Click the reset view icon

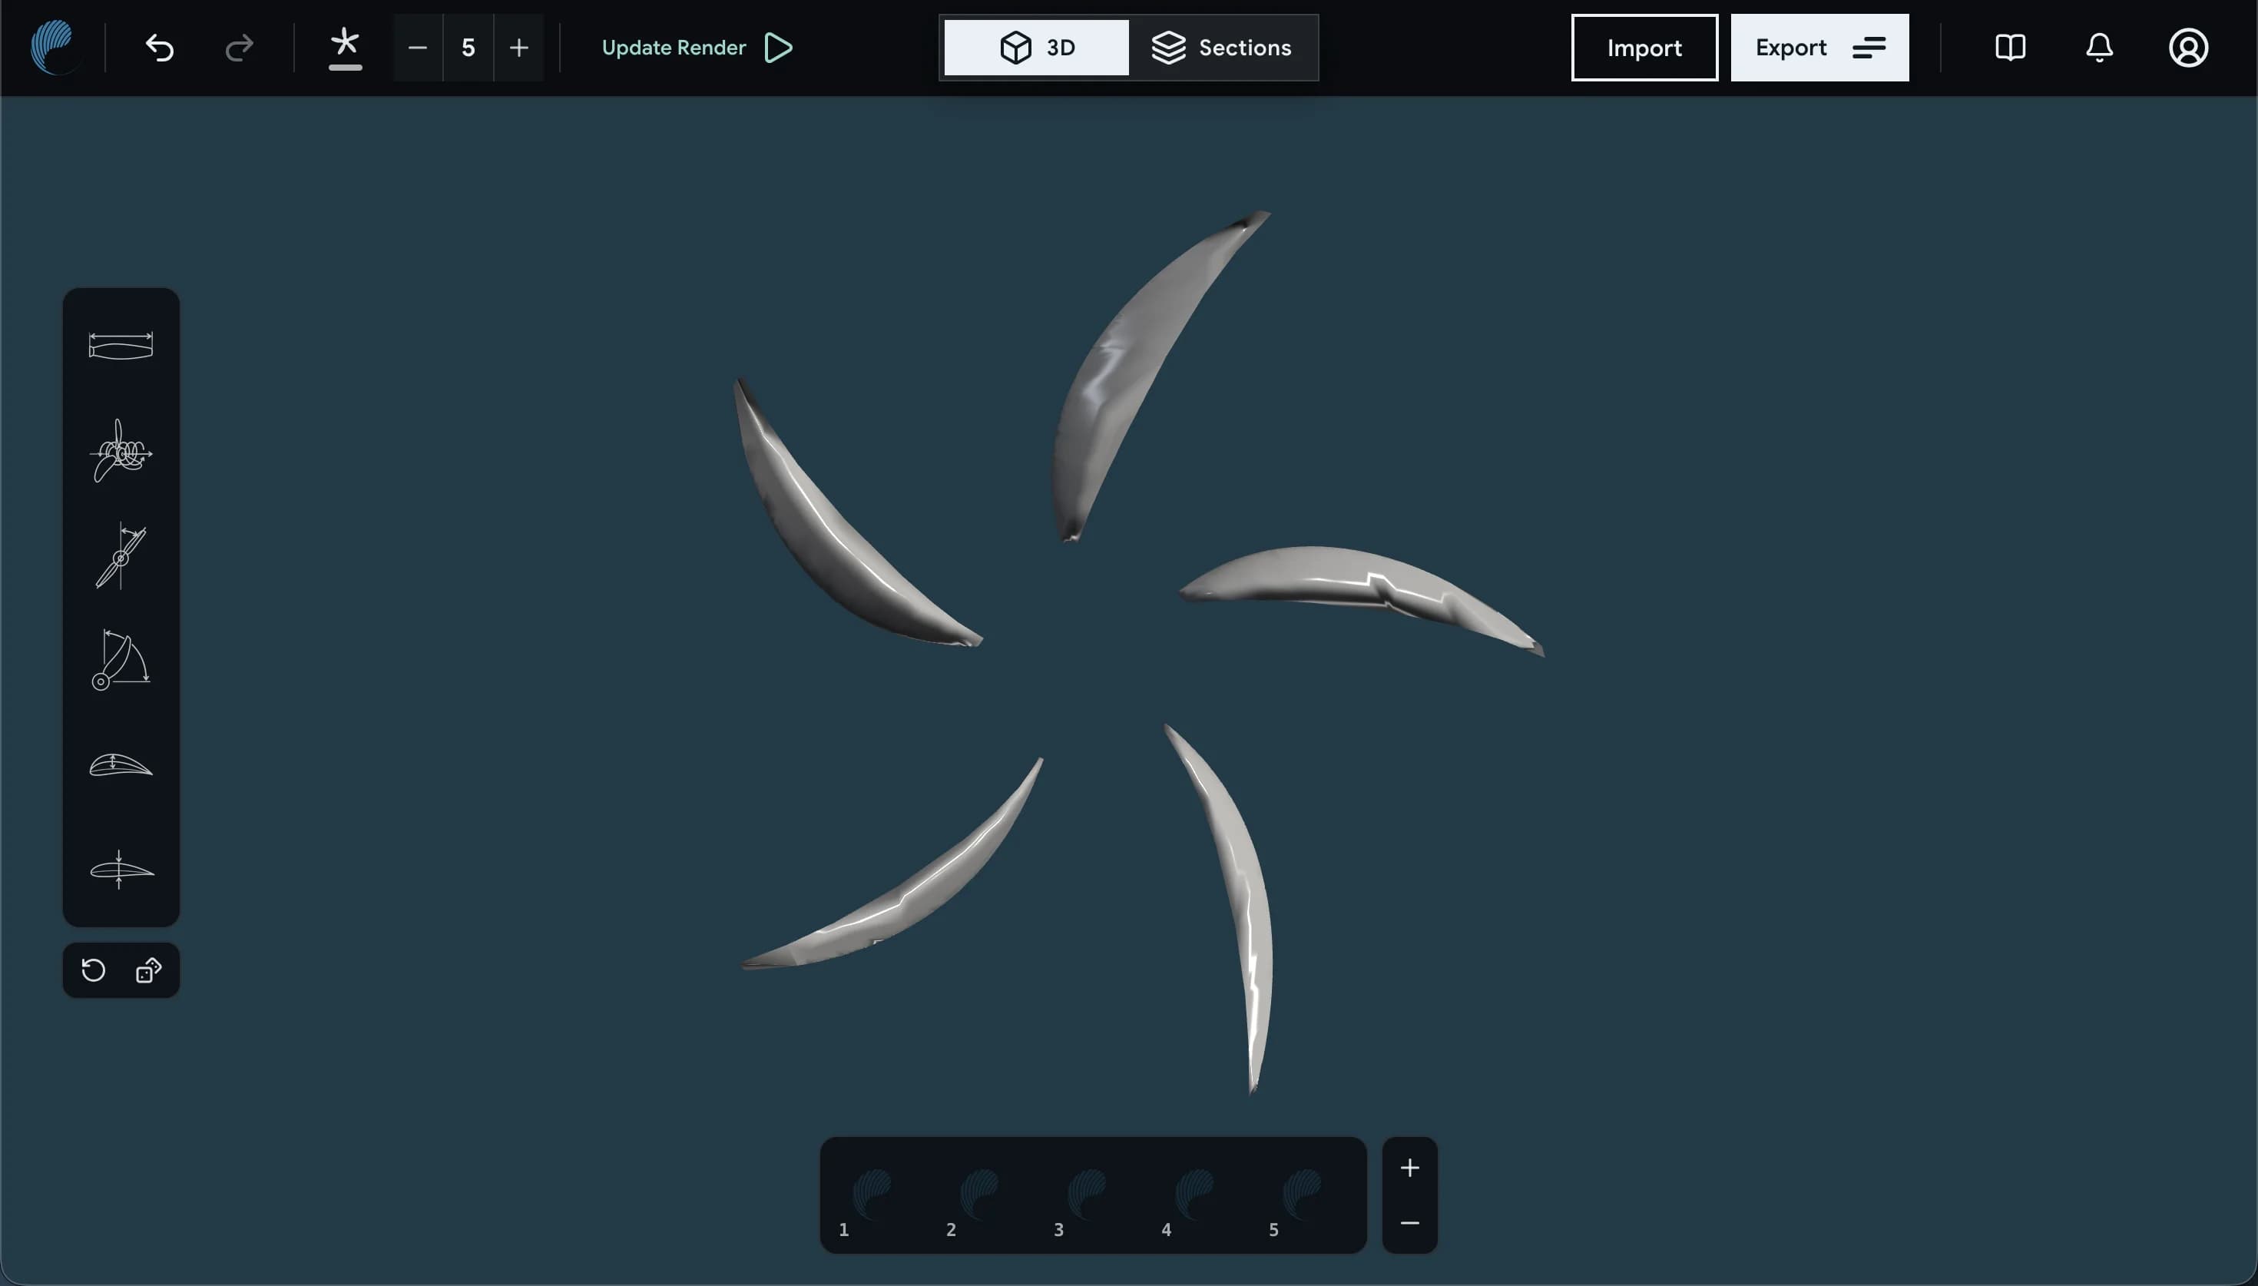[94, 971]
